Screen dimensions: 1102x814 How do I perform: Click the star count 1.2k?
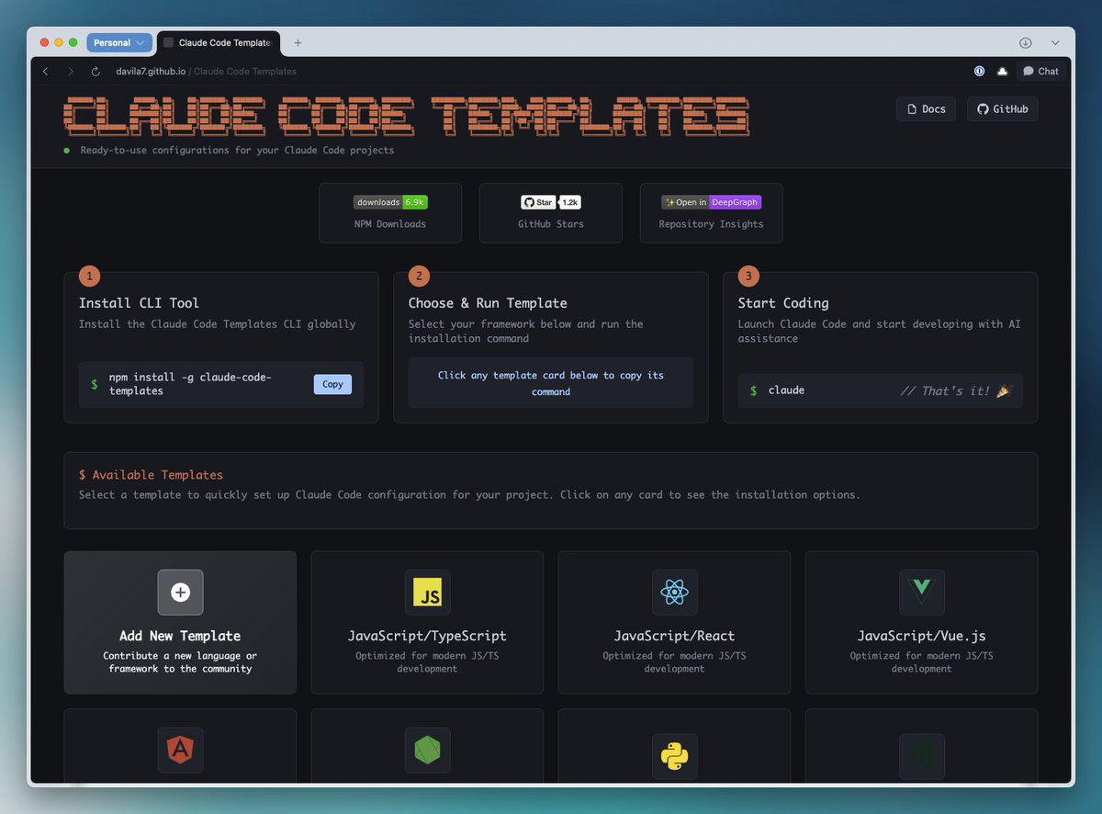point(570,202)
